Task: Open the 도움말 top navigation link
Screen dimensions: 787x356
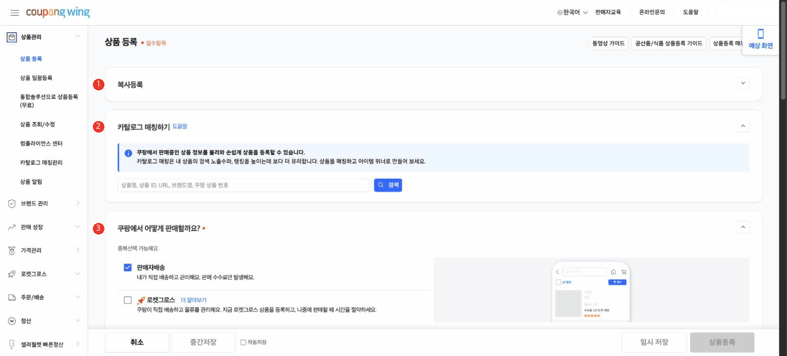Action: tap(691, 13)
